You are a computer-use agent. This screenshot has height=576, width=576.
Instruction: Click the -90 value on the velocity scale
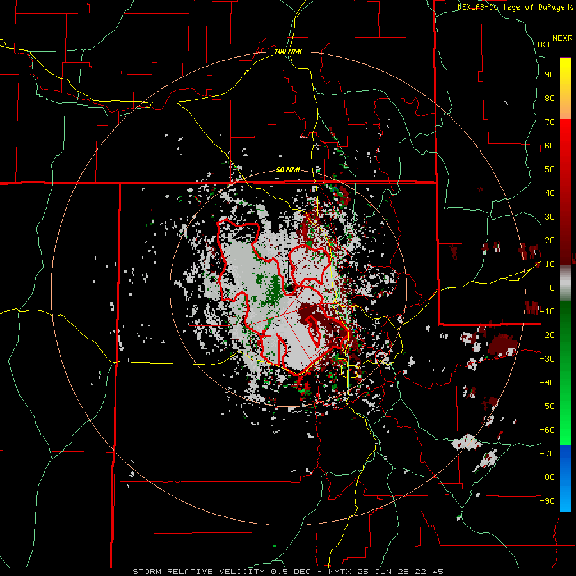(547, 501)
